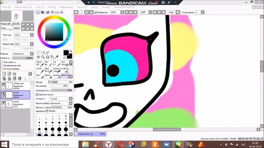The height and width of the screenshot is (148, 264).
Task: Toggle the Выбранное checkbox in the toolbar
Action: coord(96,12)
